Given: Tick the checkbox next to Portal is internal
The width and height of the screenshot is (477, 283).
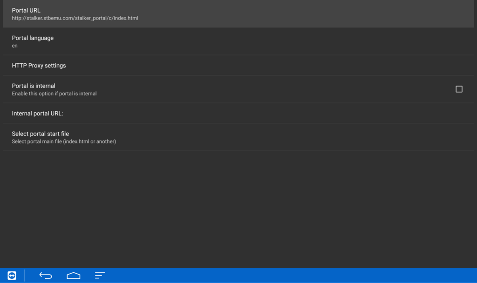Looking at the screenshot, I should tap(459, 89).
